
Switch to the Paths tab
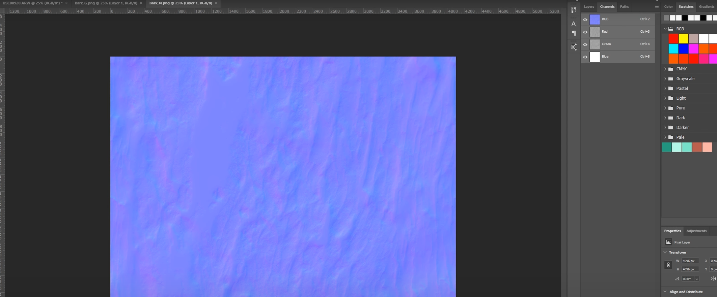(624, 7)
